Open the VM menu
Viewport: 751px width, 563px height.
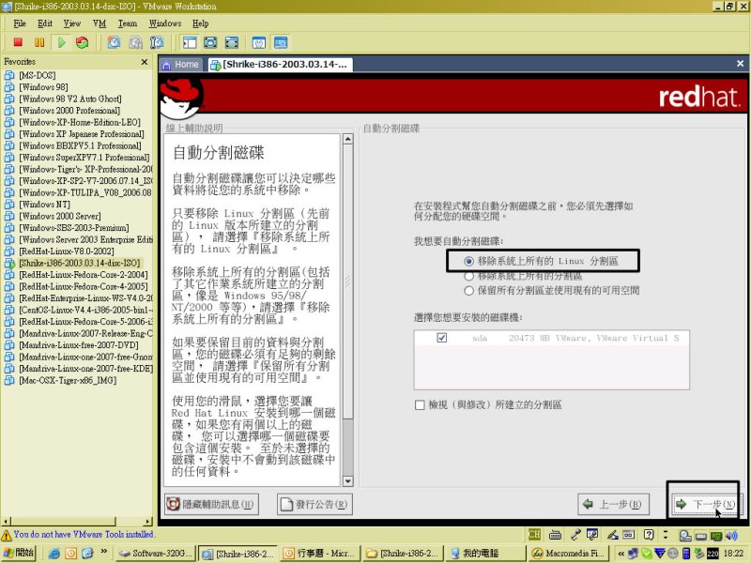point(100,23)
